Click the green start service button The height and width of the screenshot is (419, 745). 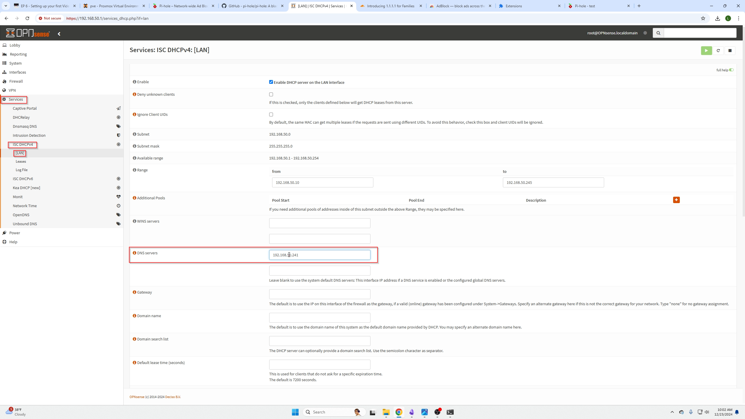(x=706, y=51)
